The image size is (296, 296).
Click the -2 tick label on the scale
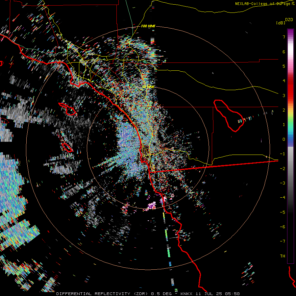tap(283, 169)
